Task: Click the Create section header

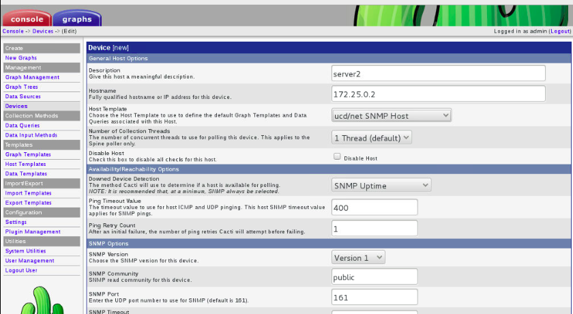Action: [42, 48]
